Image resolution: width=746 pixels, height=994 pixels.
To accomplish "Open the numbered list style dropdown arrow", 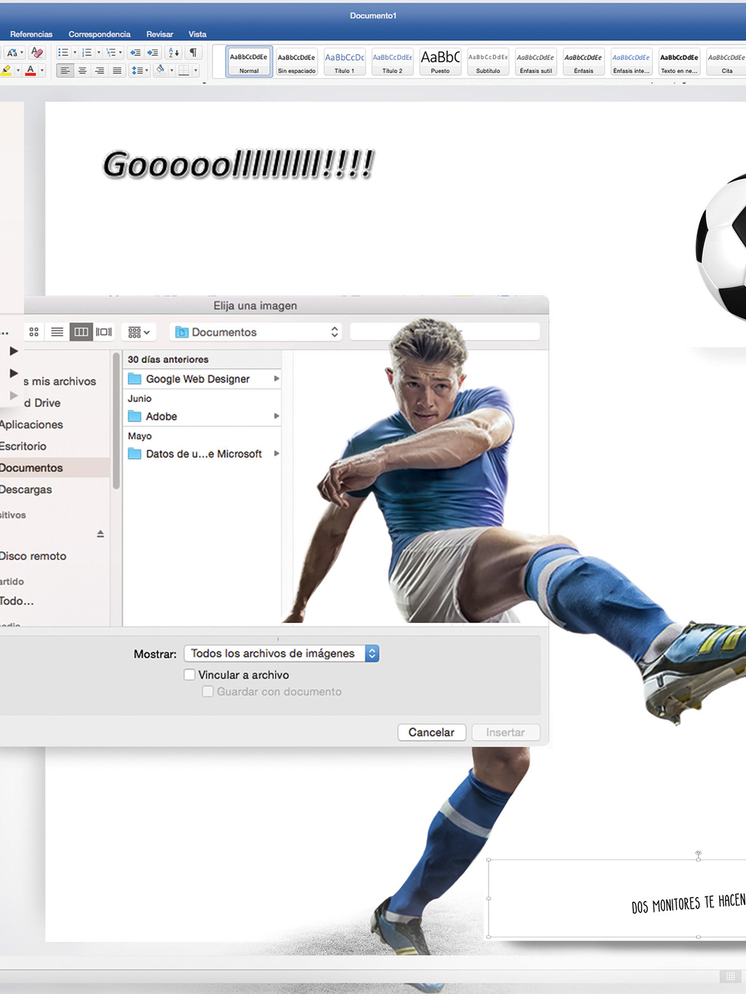I will (x=99, y=53).
